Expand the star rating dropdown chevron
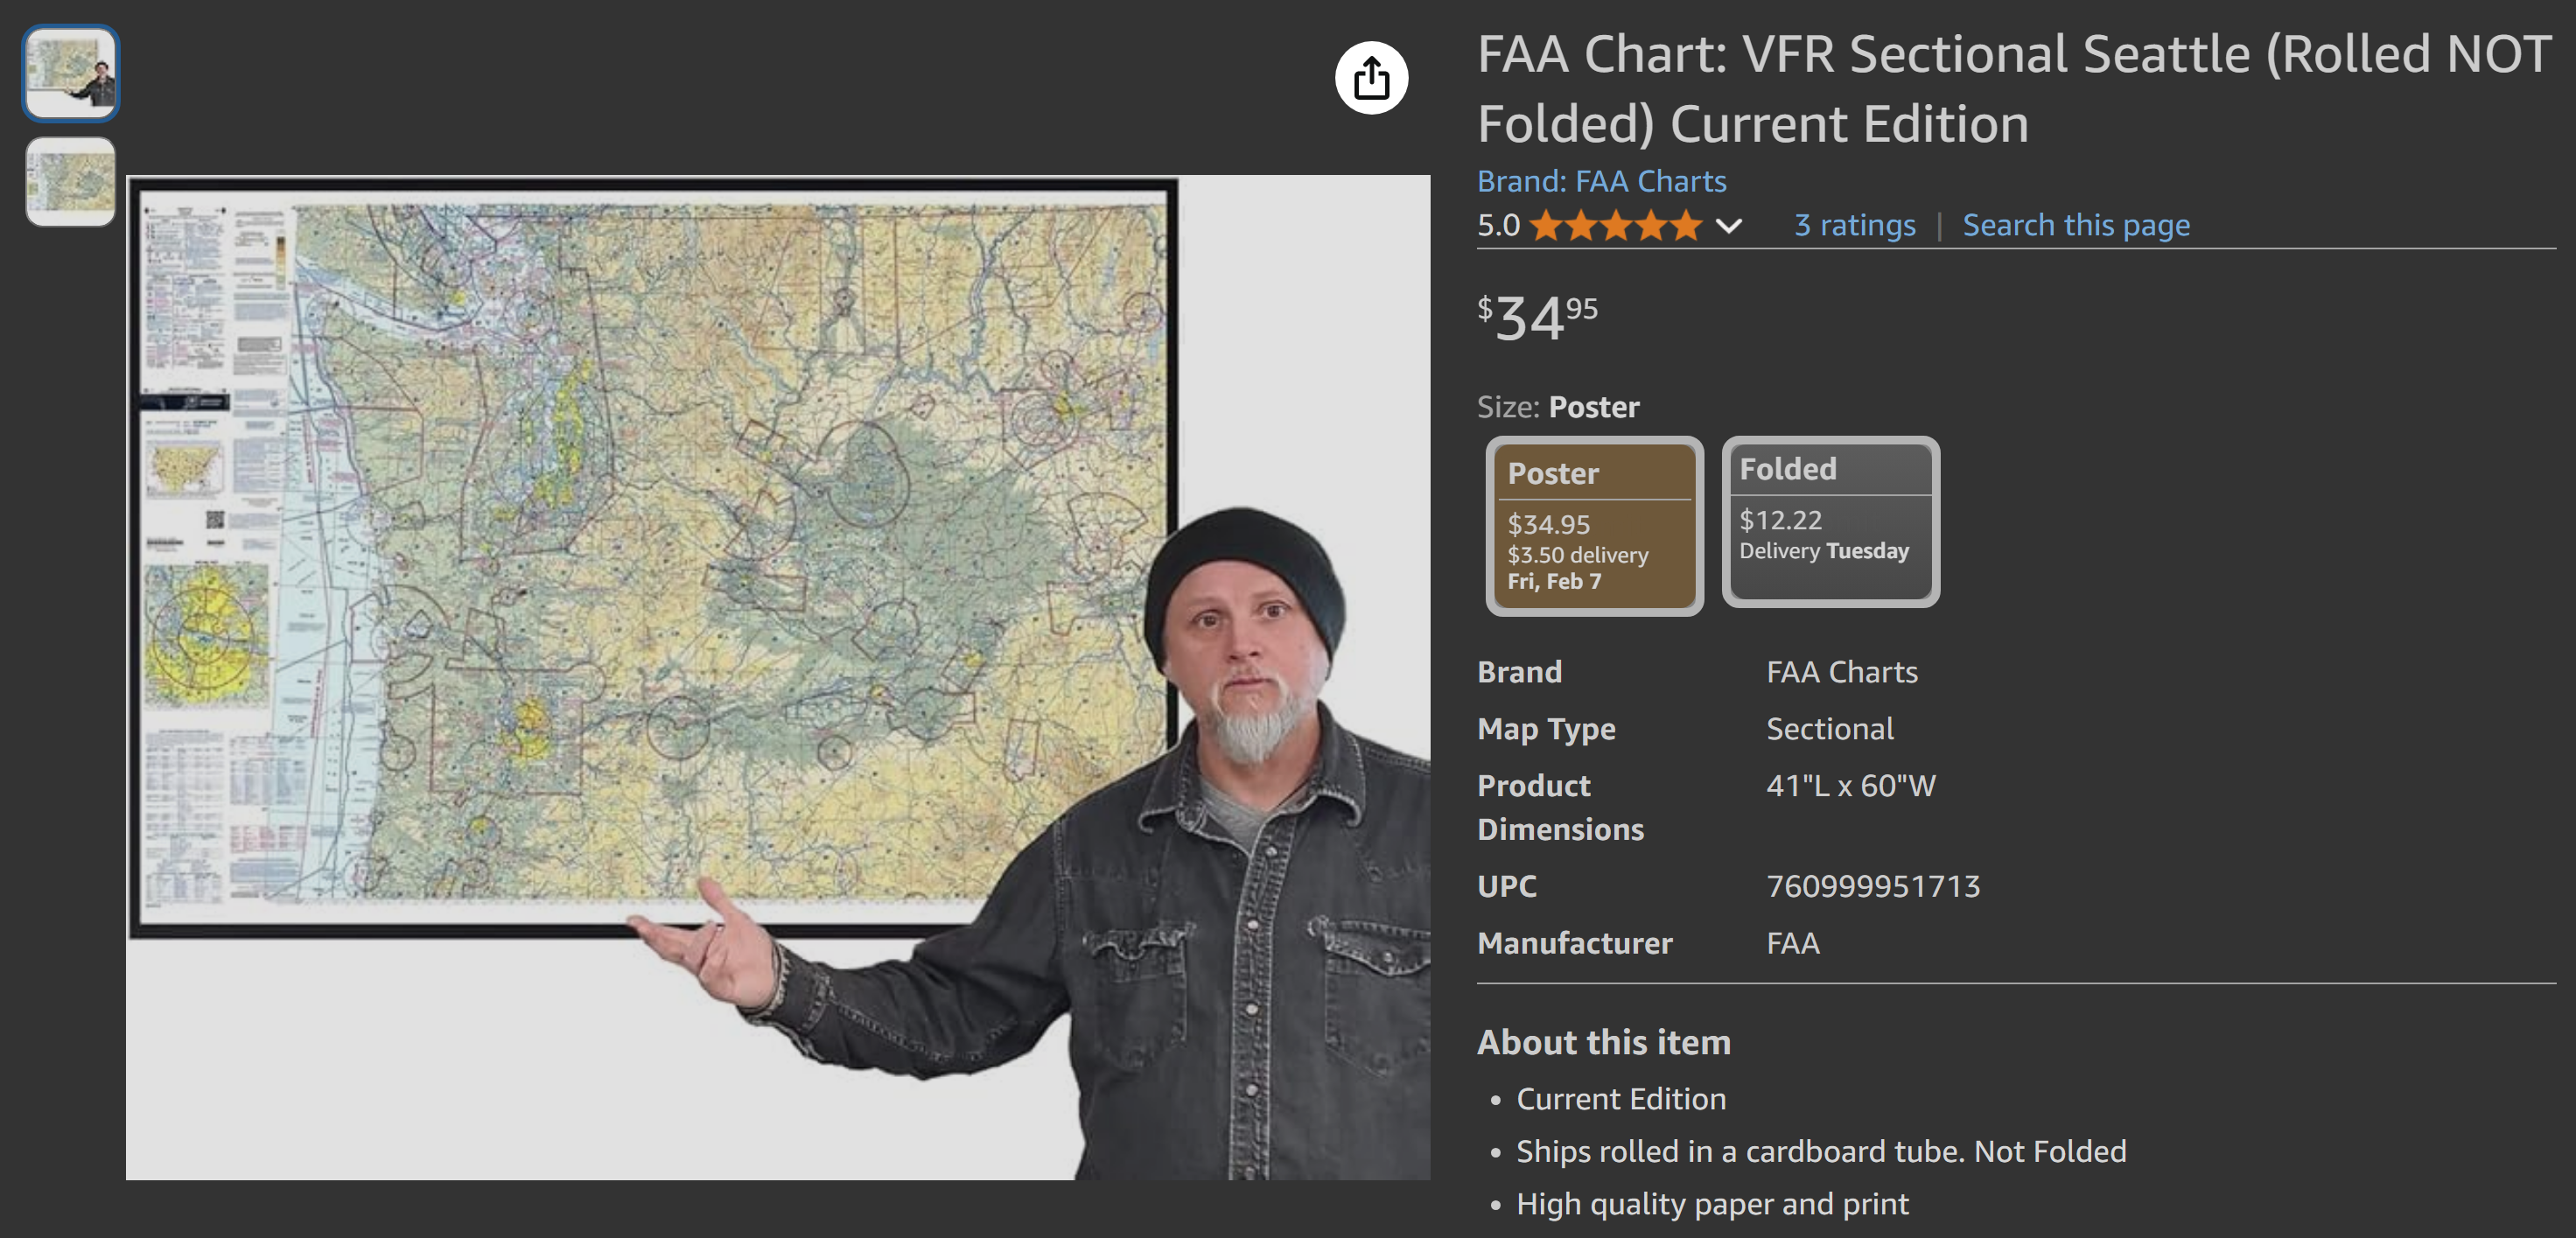The height and width of the screenshot is (1238, 2576). pyautogui.click(x=1729, y=226)
